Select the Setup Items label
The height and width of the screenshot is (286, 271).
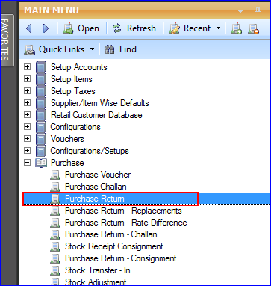click(x=72, y=79)
